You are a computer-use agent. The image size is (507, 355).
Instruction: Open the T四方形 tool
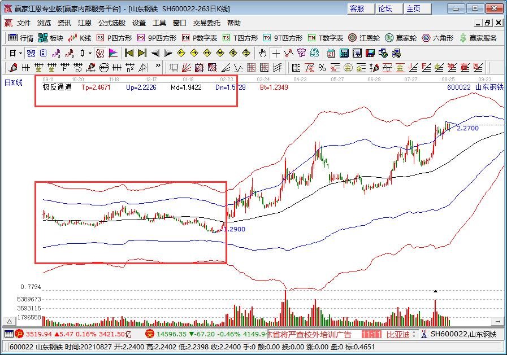(x=240, y=38)
